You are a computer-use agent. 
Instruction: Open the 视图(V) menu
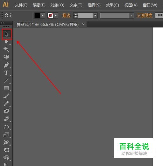click(131, 5)
